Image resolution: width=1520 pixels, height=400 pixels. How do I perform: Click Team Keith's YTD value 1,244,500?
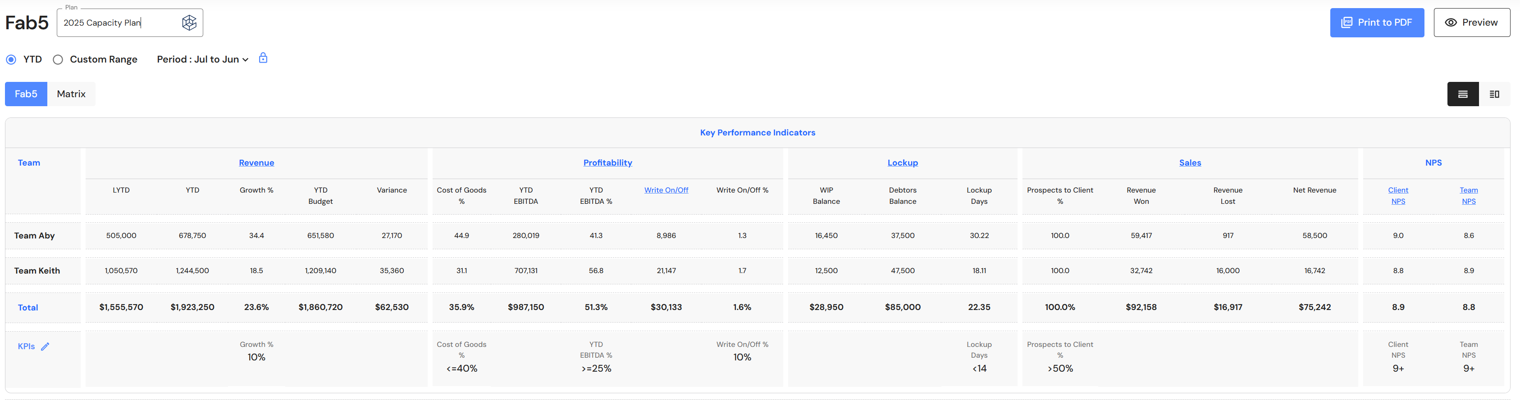[x=192, y=271]
